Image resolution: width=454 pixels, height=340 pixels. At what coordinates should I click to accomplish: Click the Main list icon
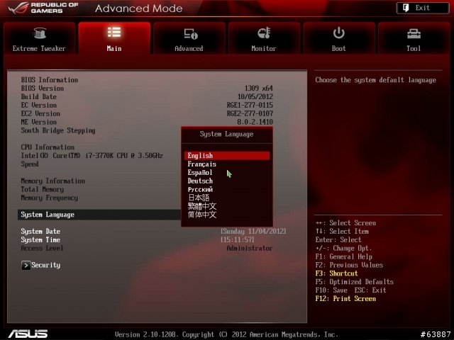114,32
